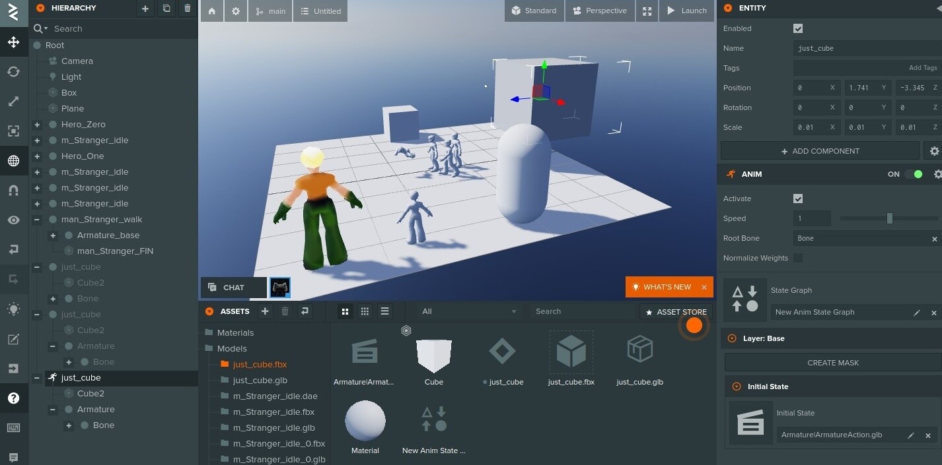Close the WHAT'S NEW banner
The image size is (942, 465).
click(704, 287)
